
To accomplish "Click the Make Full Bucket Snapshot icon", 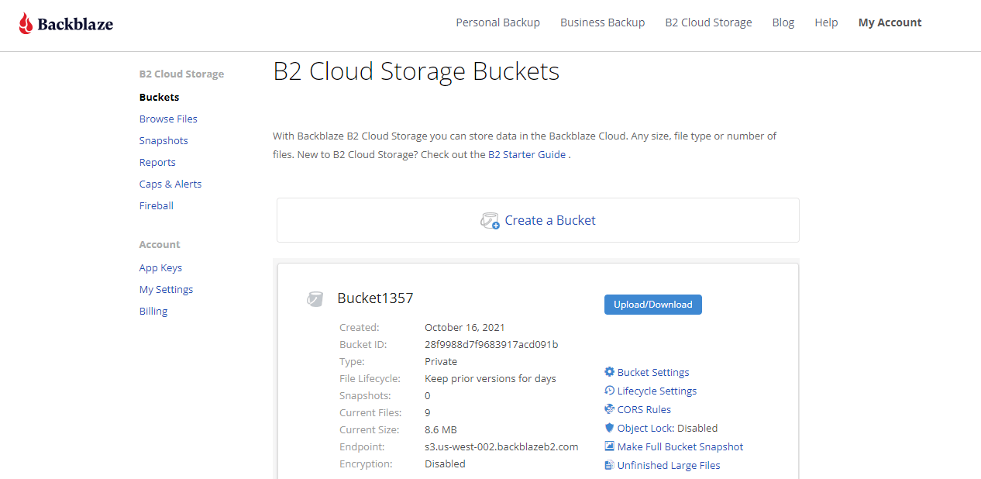I will click(609, 446).
